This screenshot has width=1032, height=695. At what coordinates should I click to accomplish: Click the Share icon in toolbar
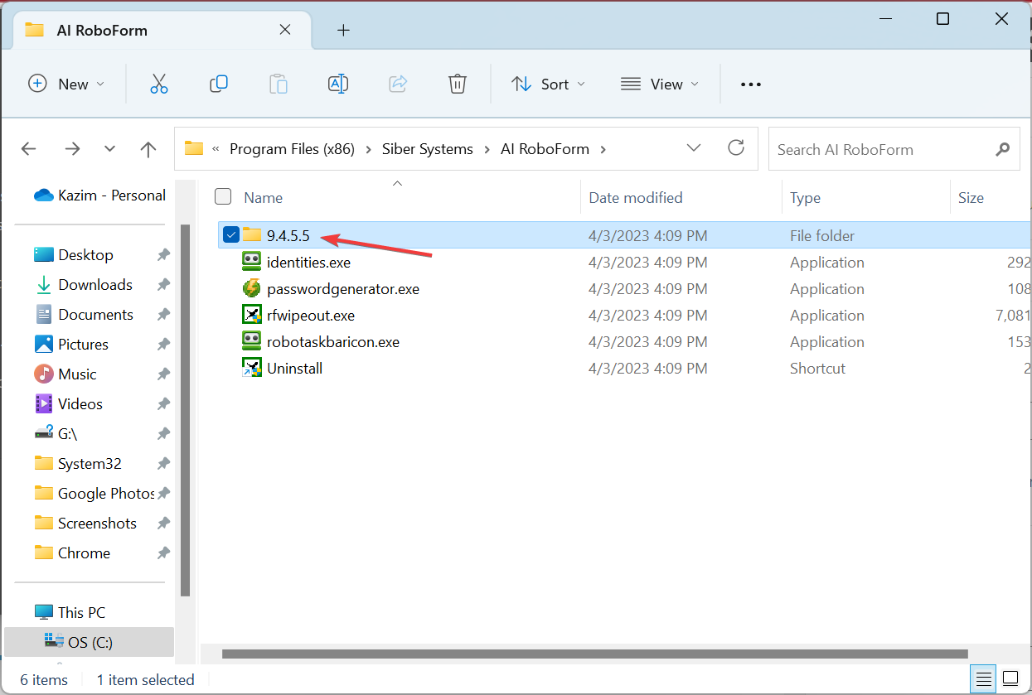point(398,84)
